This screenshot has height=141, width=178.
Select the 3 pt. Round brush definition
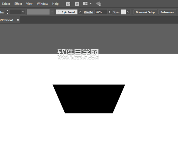[66, 12]
